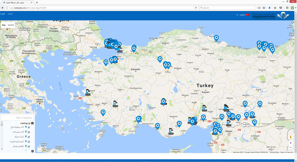Image resolution: width=297 pixels, height=162 pixels.
Task: Click the Title or Keyword search field
Action: pos(17,118)
